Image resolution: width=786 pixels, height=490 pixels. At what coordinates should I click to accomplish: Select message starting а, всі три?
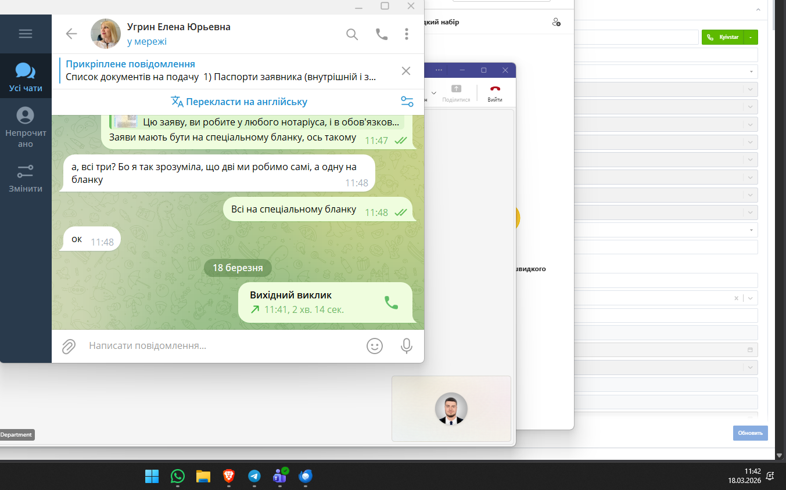218,173
